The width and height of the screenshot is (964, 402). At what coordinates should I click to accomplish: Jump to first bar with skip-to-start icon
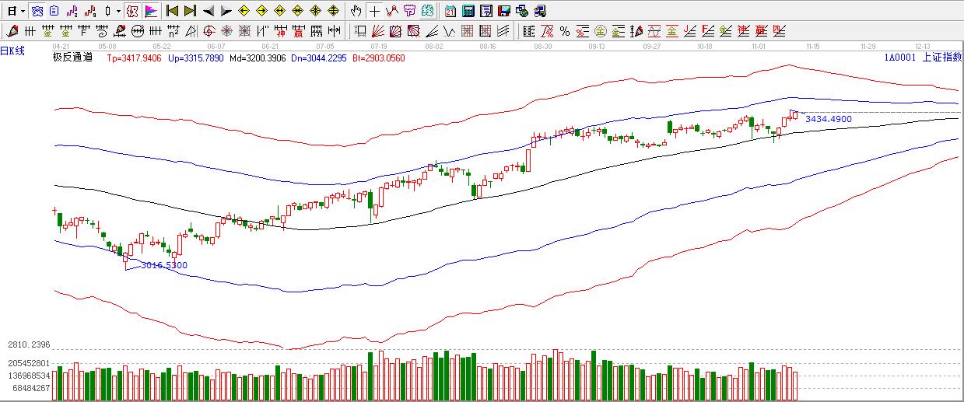[x=173, y=11]
